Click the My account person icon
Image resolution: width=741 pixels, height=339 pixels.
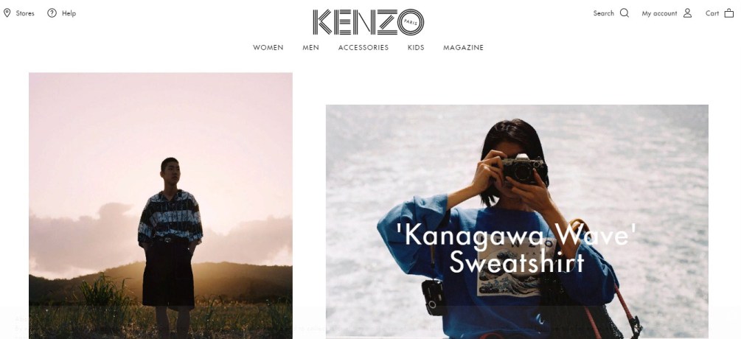coord(688,13)
